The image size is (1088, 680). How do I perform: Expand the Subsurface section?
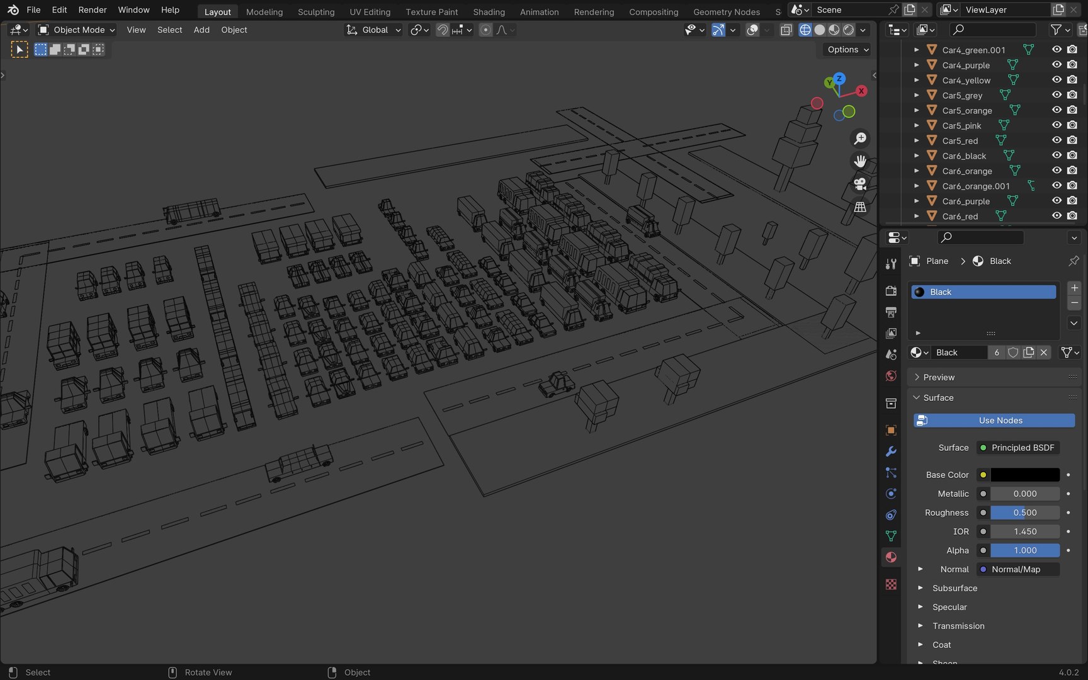point(920,588)
